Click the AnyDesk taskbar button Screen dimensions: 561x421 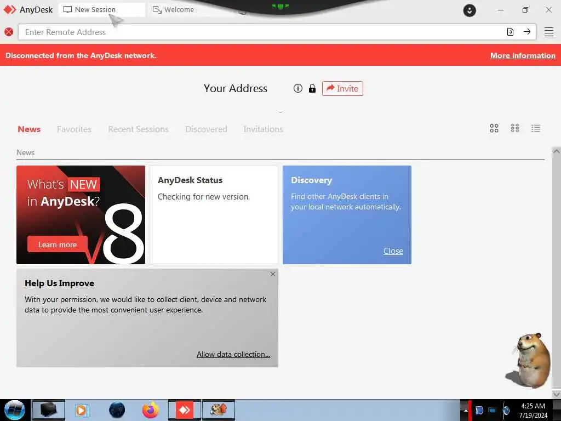coord(185,410)
